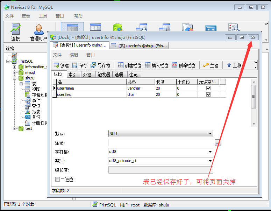
Task: Select the 事件 events node
Action: [36, 100]
